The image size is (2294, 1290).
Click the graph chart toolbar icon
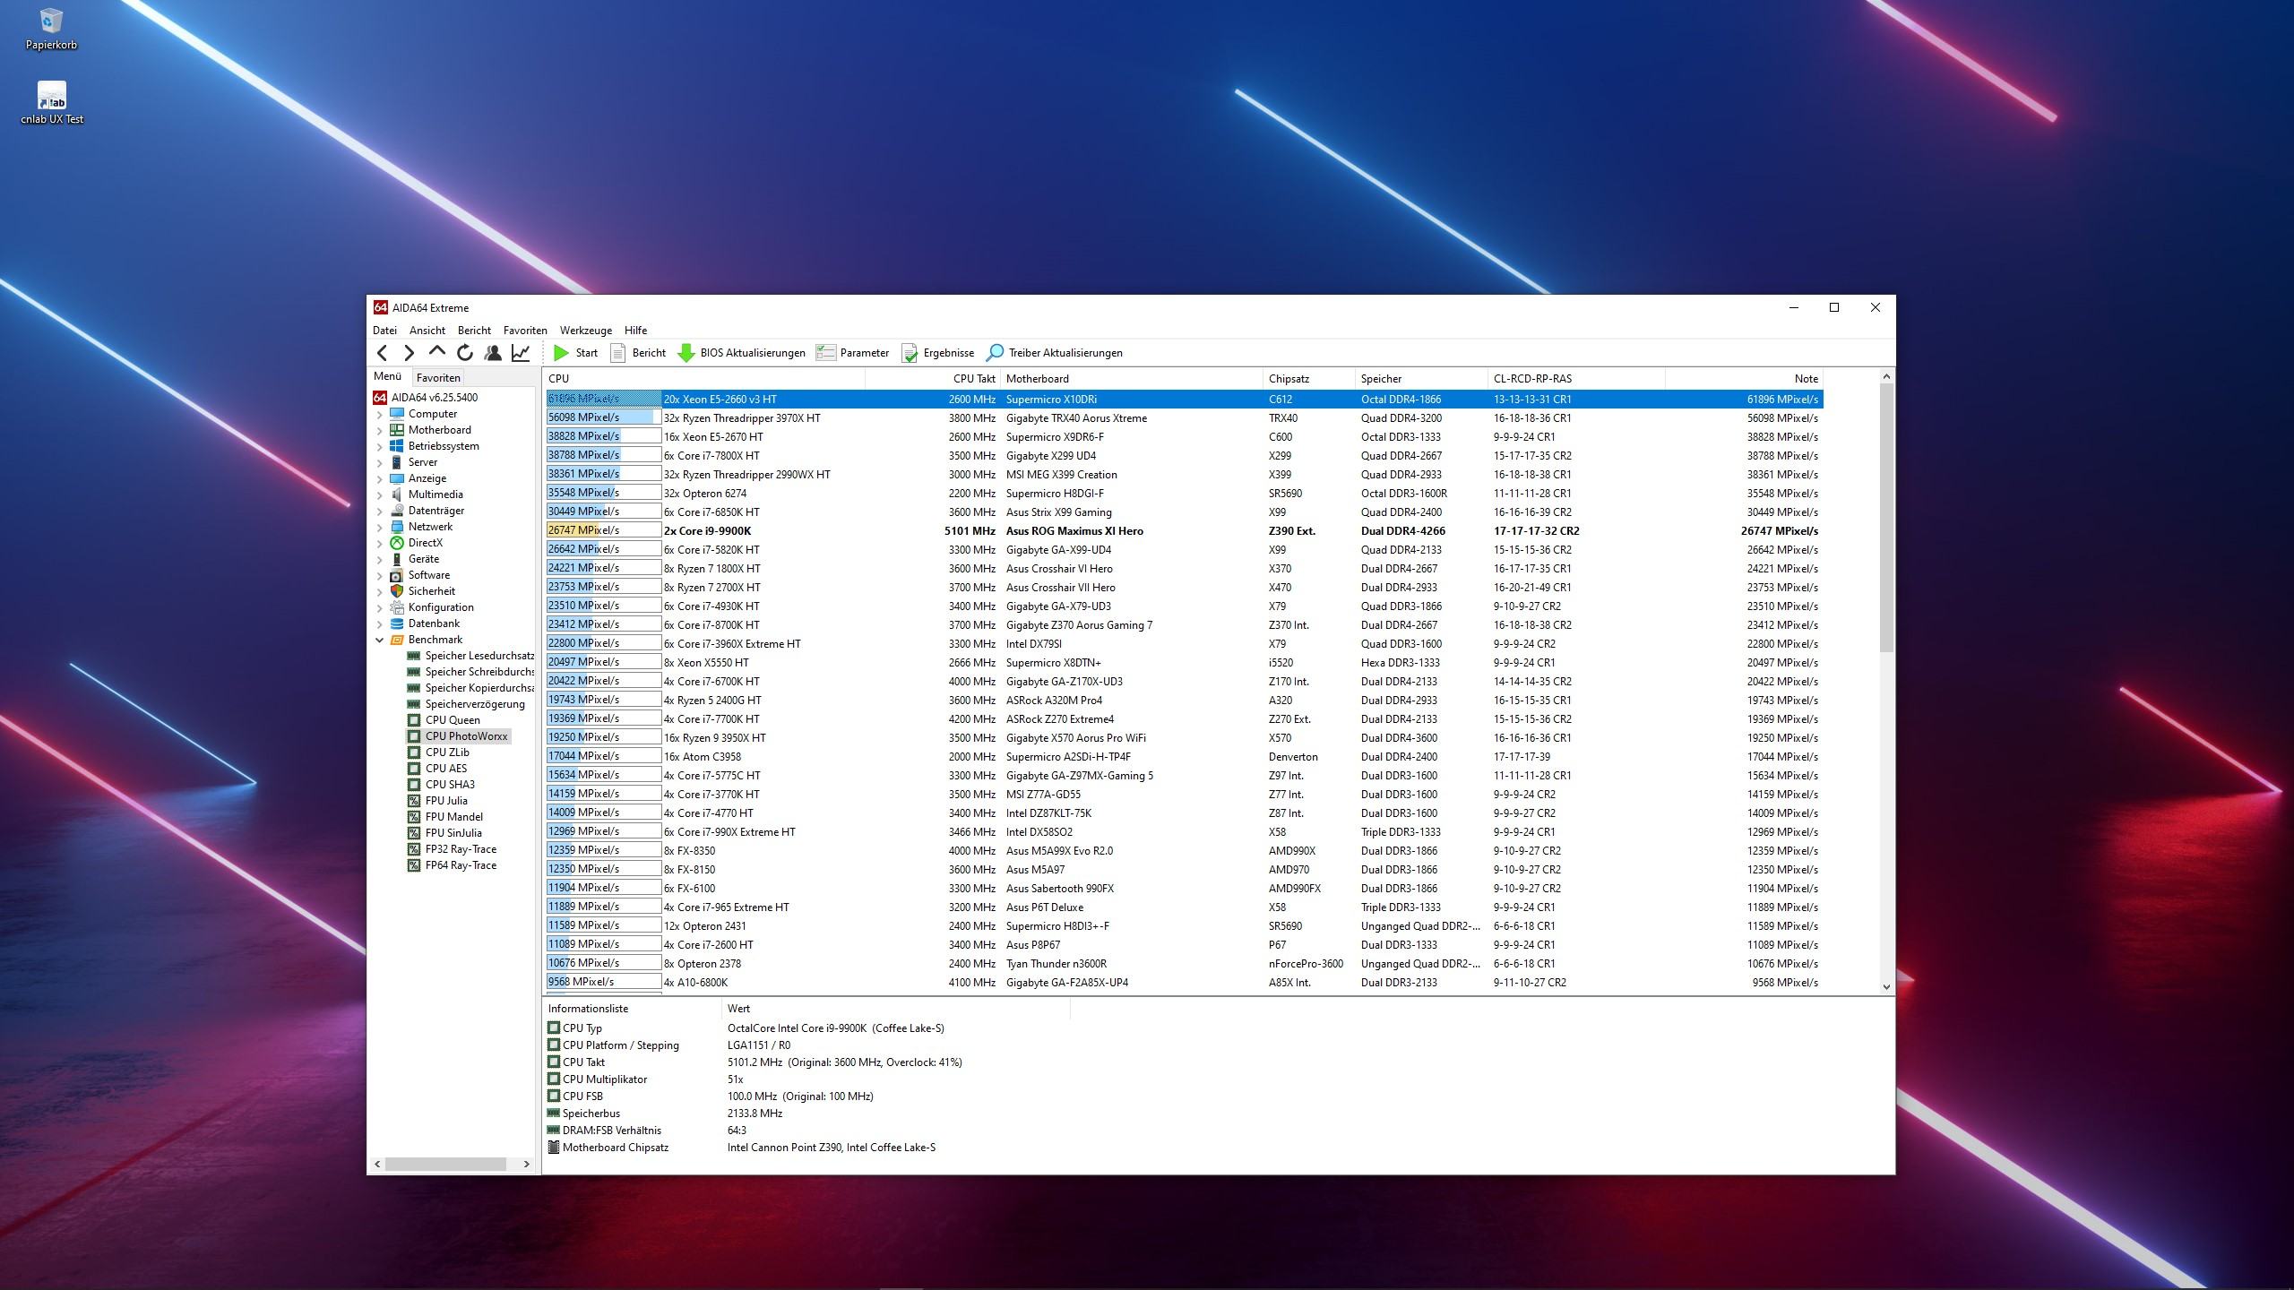[x=521, y=353]
